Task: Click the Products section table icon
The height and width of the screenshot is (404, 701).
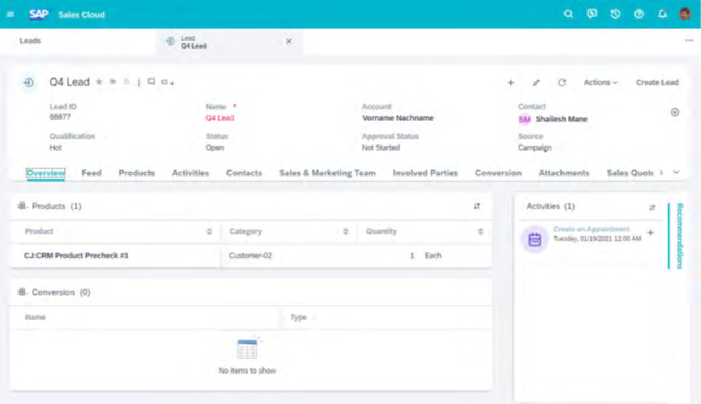Action: pos(23,206)
